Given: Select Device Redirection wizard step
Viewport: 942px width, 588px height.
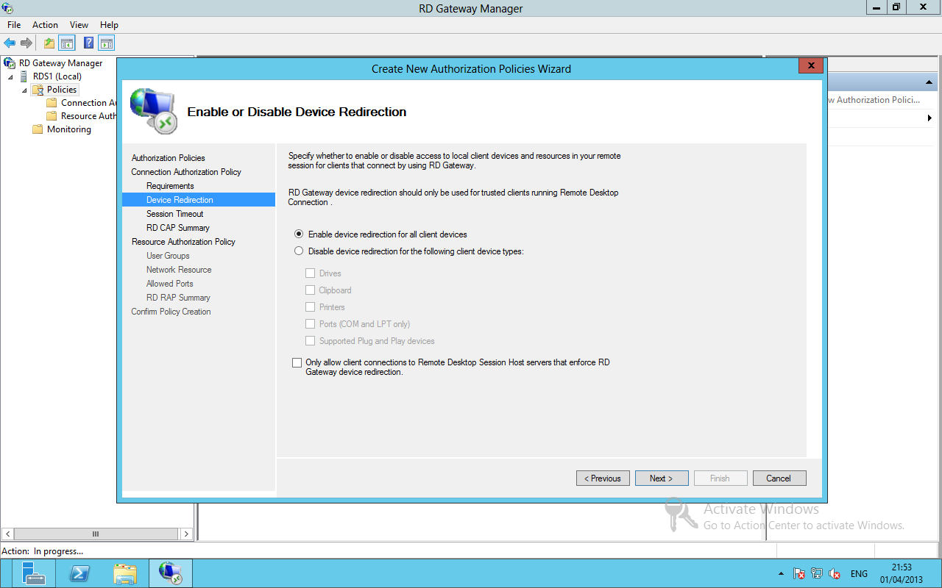Looking at the screenshot, I should click(199, 200).
